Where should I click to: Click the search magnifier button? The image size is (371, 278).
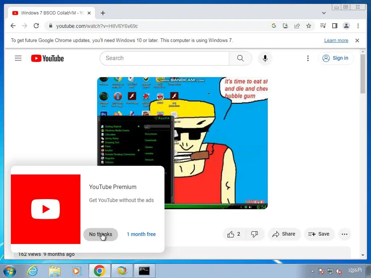click(x=241, y=58)
